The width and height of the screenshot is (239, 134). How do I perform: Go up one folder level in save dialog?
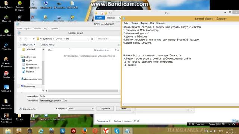coord(34,39)
